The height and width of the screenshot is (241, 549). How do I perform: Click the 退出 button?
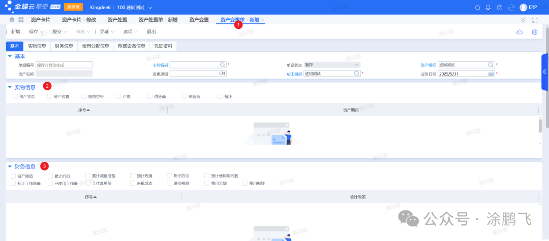(x=151, y=32)
